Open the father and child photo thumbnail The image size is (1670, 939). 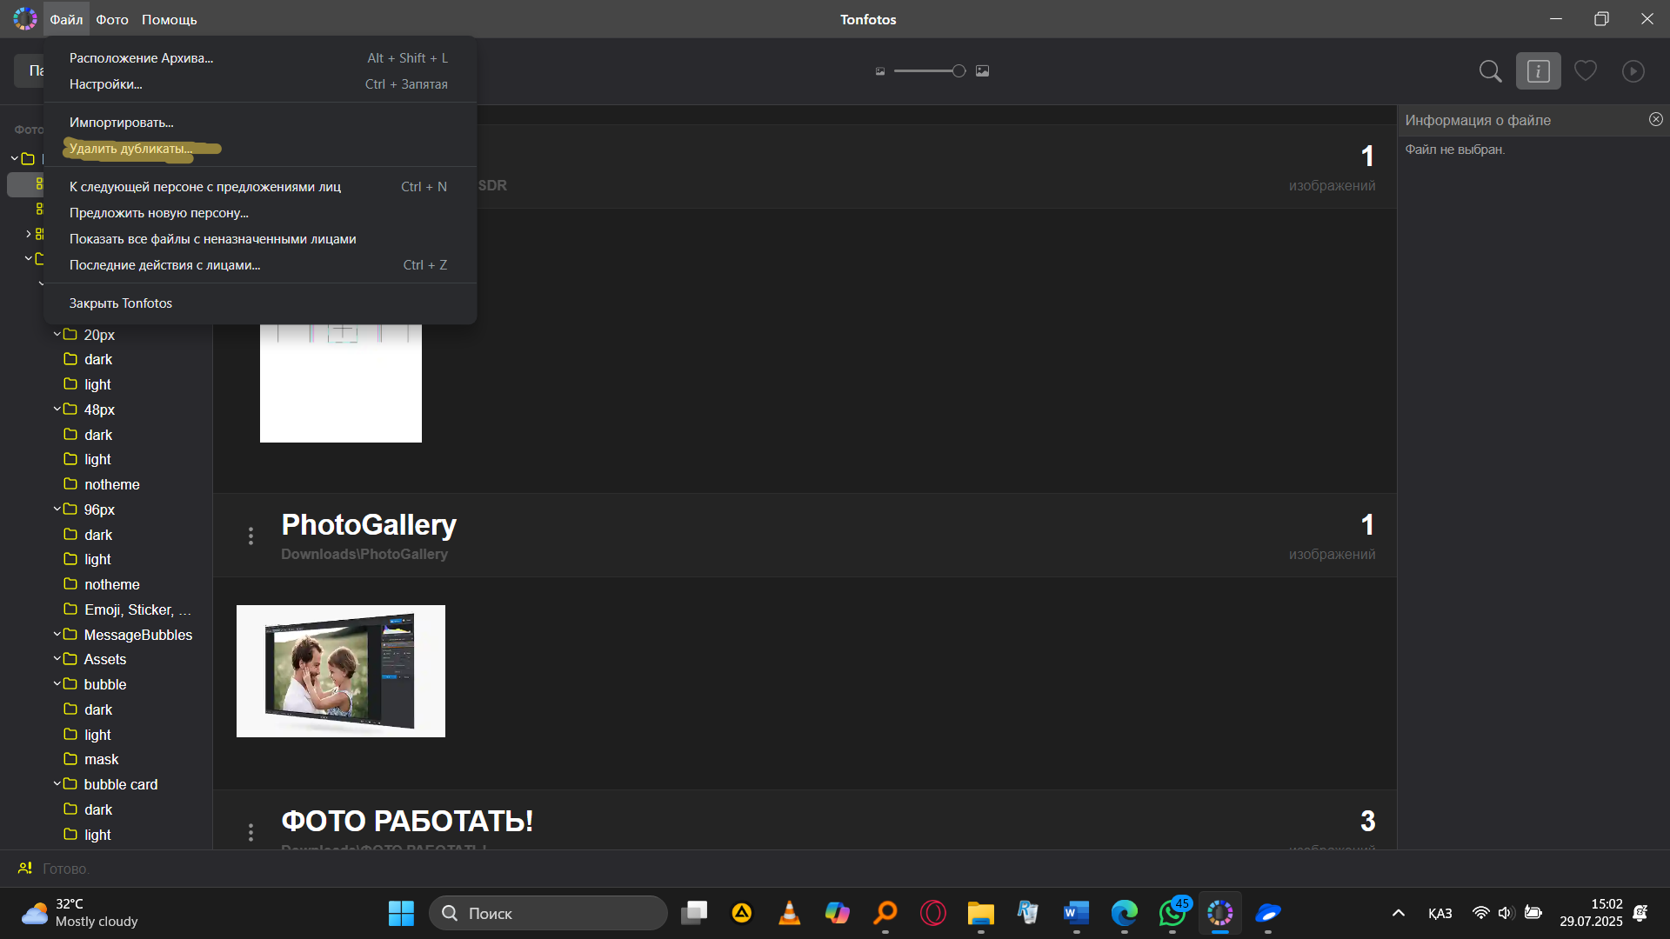coord(341,671)
